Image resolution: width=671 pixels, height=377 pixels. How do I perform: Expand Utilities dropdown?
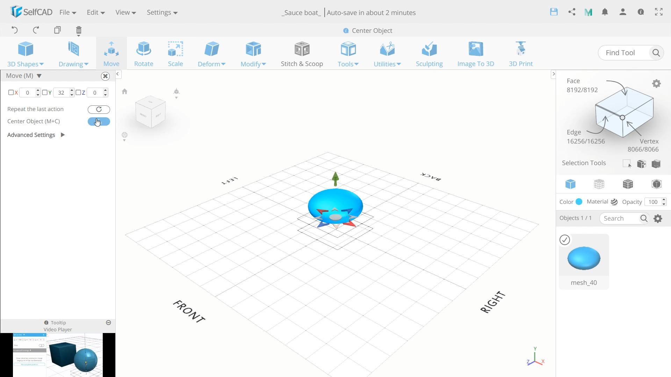tap(387, 54)
